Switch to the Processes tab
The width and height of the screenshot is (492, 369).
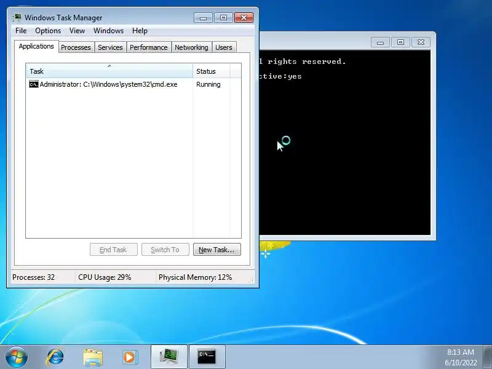coord(76,47)
